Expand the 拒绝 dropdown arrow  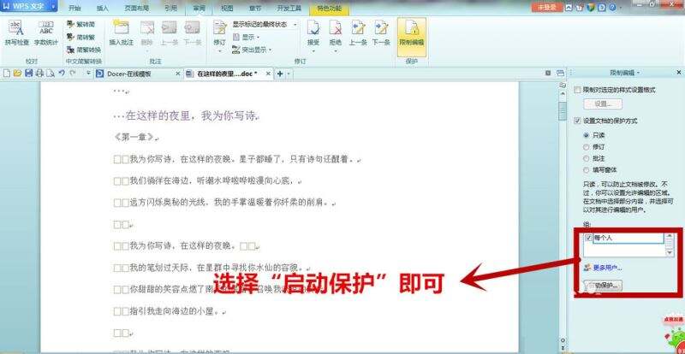coord(336,51)
